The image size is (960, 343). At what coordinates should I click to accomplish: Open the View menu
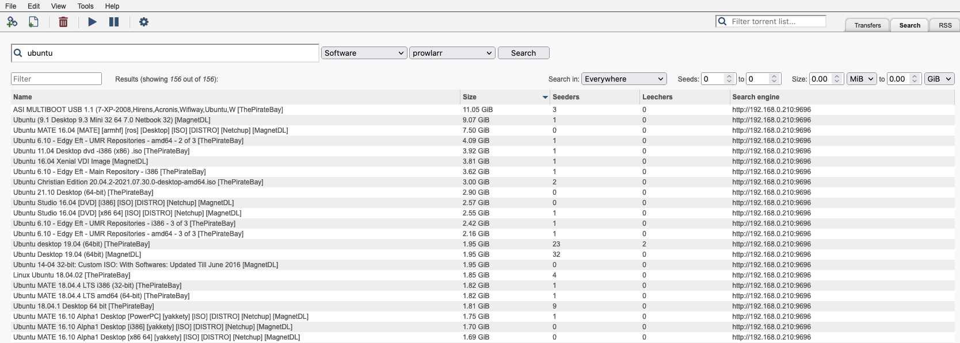point(58,6)
